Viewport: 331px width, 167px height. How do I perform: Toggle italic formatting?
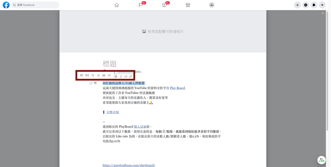(121, 76)
